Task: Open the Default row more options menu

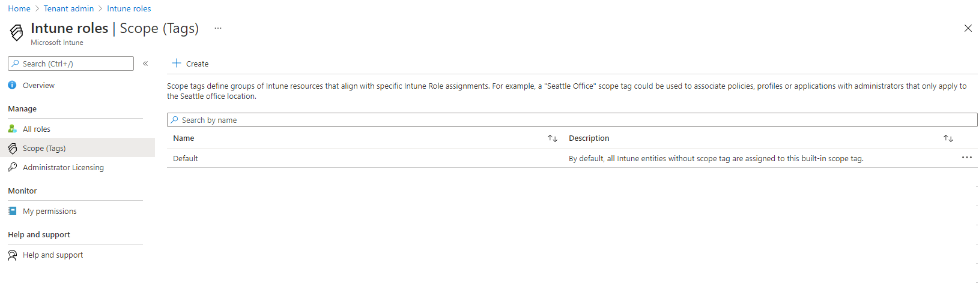Action: [x=966, y=158]
